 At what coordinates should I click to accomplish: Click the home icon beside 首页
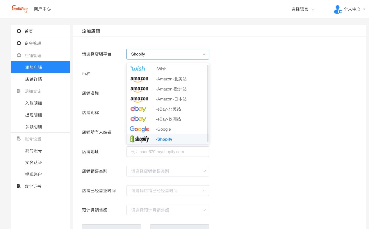(x=19, y=31)
